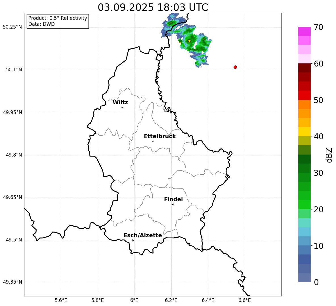The image size is (336, 306).
Task: Click the 6°E longitude label
Action: 134,300
